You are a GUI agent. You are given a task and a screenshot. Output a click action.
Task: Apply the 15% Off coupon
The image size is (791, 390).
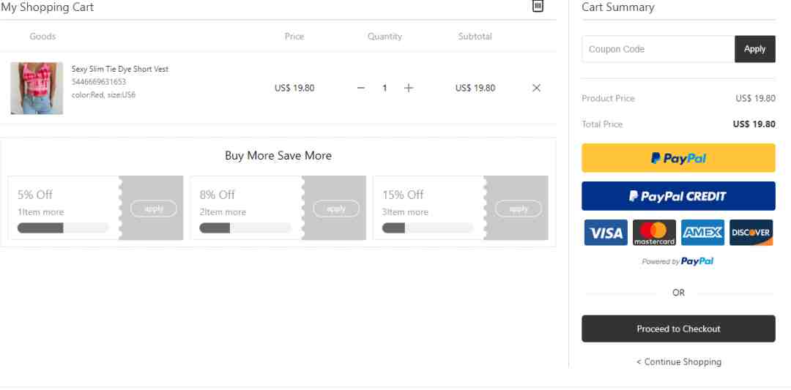[x=518, y=209]
